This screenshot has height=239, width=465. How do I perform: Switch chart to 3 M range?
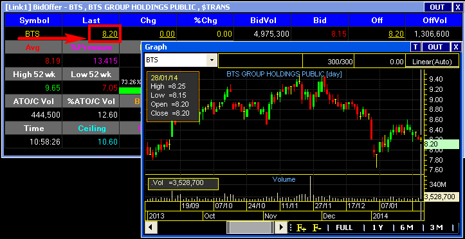(x=436, y=227)
